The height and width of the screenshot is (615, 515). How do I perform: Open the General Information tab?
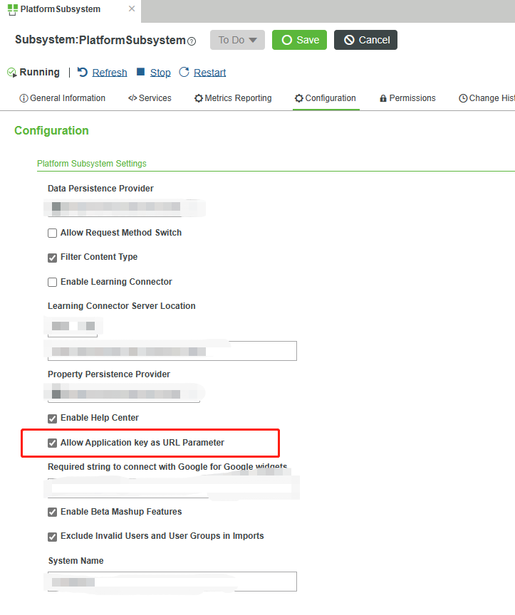(x=63, y=98)
